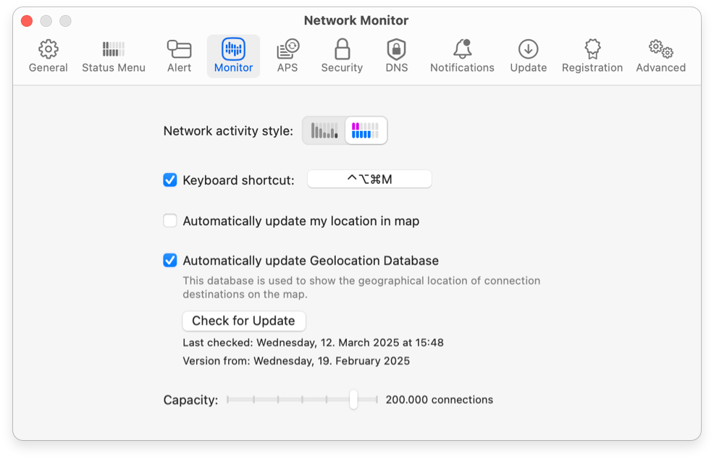Switch to Status Menu settings
The image size is (714, 459).
click(x=114, y=56)
